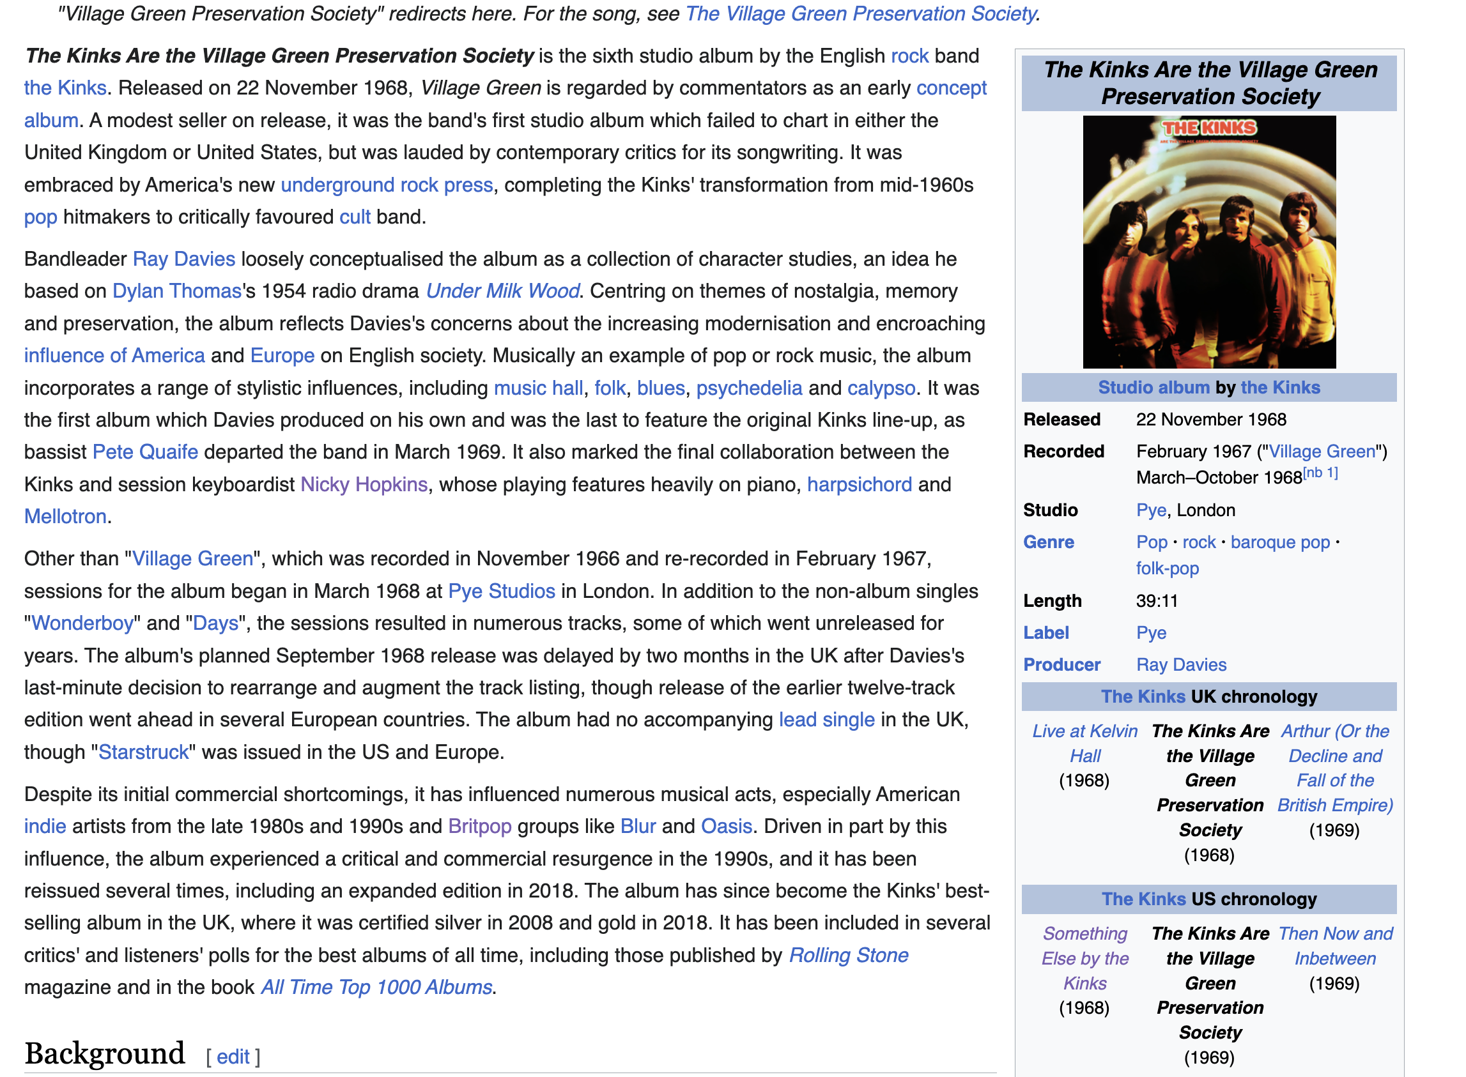Open the Mellotron link
The image size is (1466, 1077).
point(65,516)
